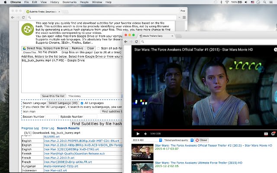Open the Select Language (All) dropdown

click(63, 103)
